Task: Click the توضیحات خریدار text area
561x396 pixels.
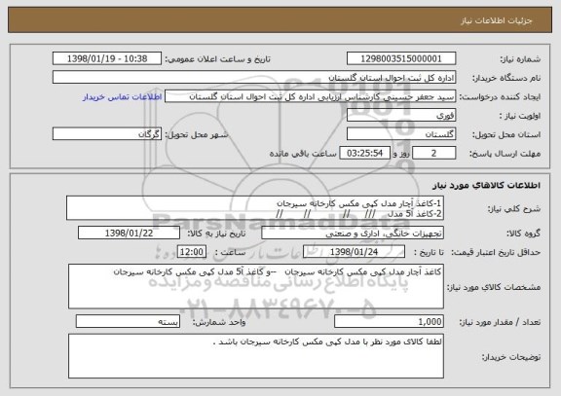Action: click(x=256, y=356)
